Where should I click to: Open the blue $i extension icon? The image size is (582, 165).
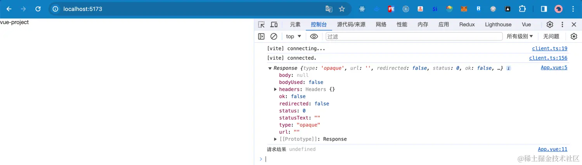click(435, 9)
